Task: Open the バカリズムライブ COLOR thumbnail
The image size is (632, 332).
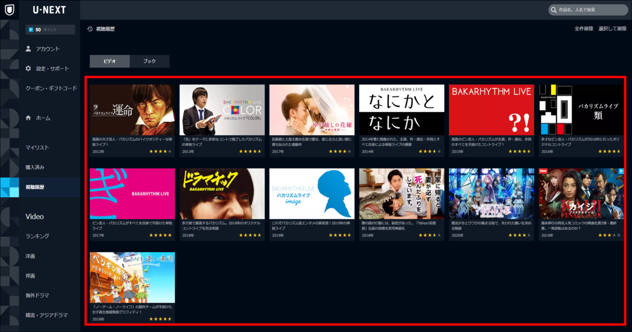Action: (x=222, y=110)
